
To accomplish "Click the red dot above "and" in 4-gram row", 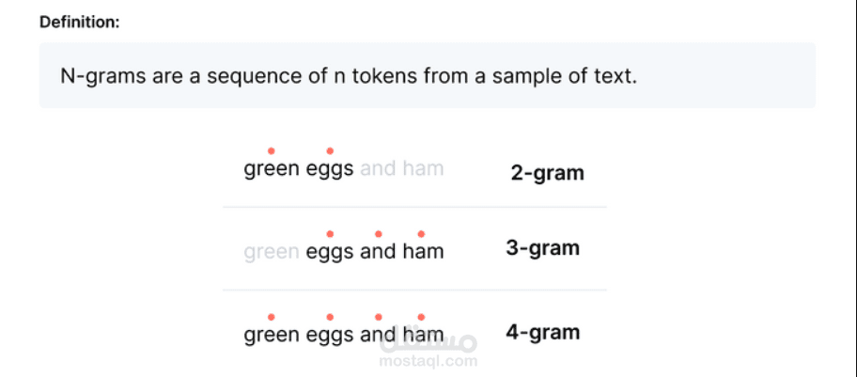I will [x=378, y=317].
